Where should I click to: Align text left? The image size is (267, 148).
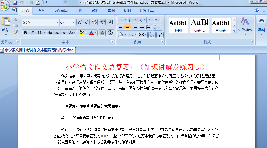pos(121,27)
